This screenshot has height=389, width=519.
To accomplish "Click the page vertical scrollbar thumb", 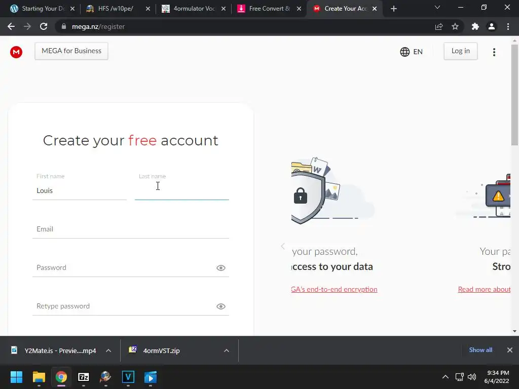I will [x=514, y=95].
